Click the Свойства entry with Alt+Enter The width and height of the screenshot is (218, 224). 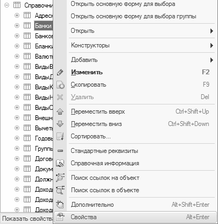pos(135,217)
